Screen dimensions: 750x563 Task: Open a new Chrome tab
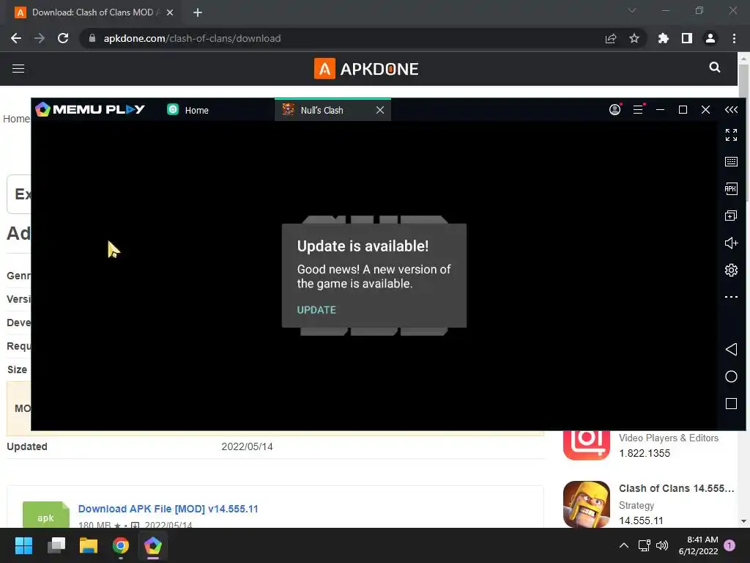pos(198,12)
